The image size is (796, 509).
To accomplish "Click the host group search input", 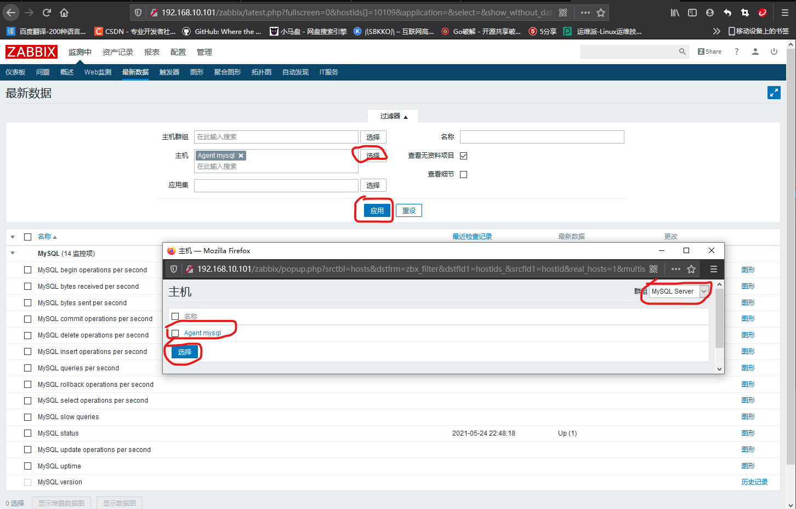I will pos(276,137).
